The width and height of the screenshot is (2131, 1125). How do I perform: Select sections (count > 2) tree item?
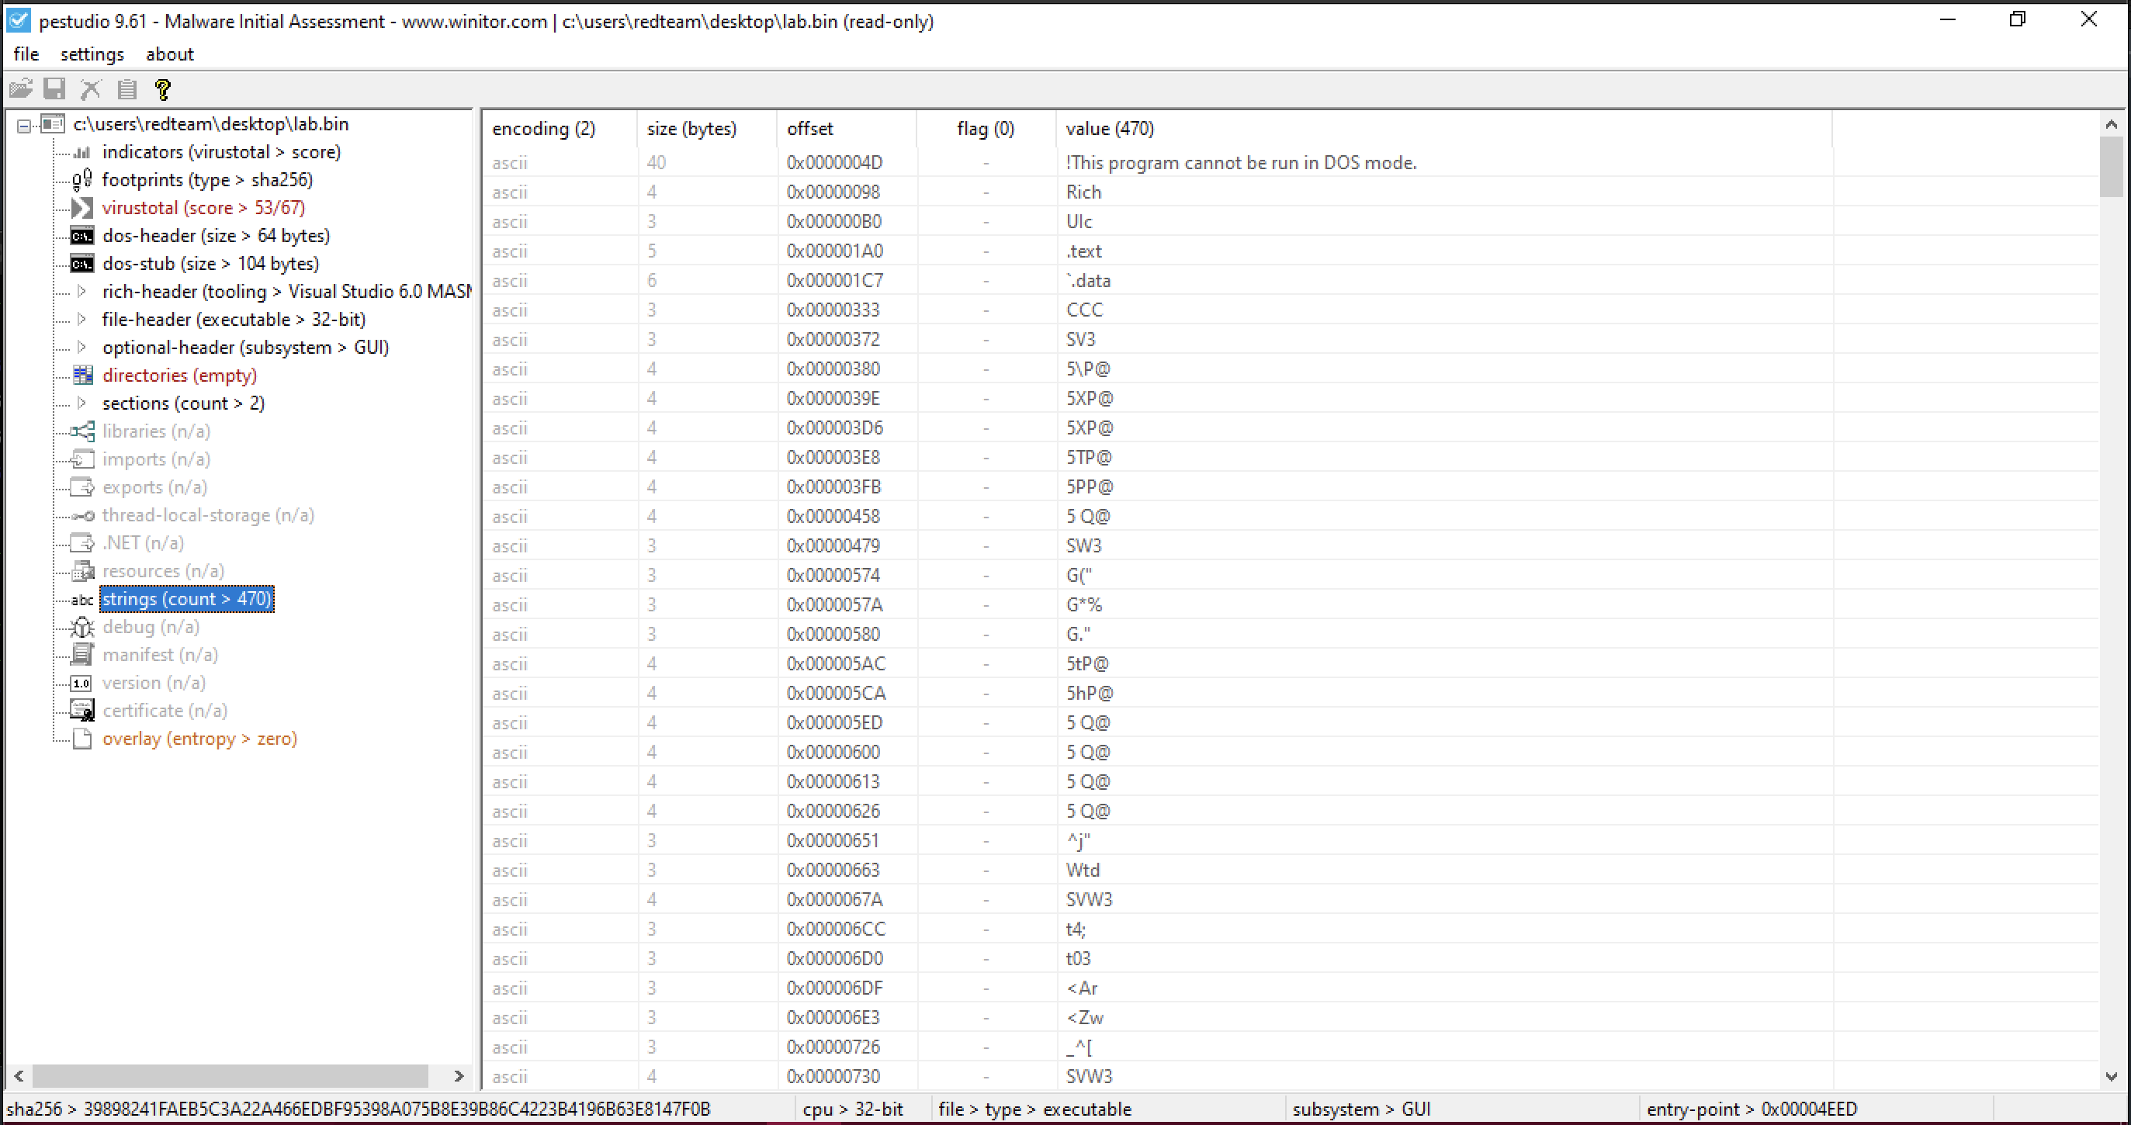pos(184,403)
